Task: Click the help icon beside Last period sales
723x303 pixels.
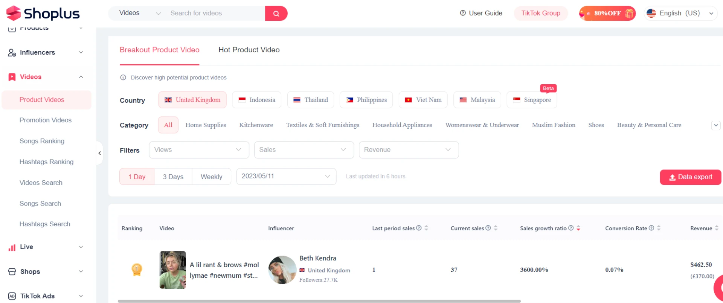Action: tap(419, 228)
